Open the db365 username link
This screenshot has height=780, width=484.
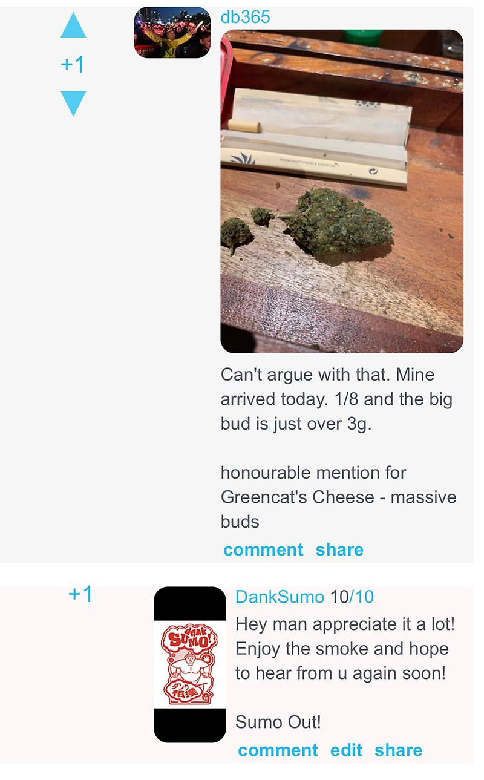[x=245, y=17]
